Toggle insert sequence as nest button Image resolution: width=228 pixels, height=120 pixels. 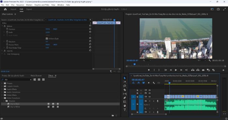point(133,83)
